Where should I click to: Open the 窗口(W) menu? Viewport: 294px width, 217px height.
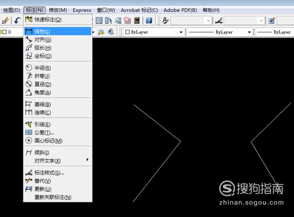tap(106, 10)
